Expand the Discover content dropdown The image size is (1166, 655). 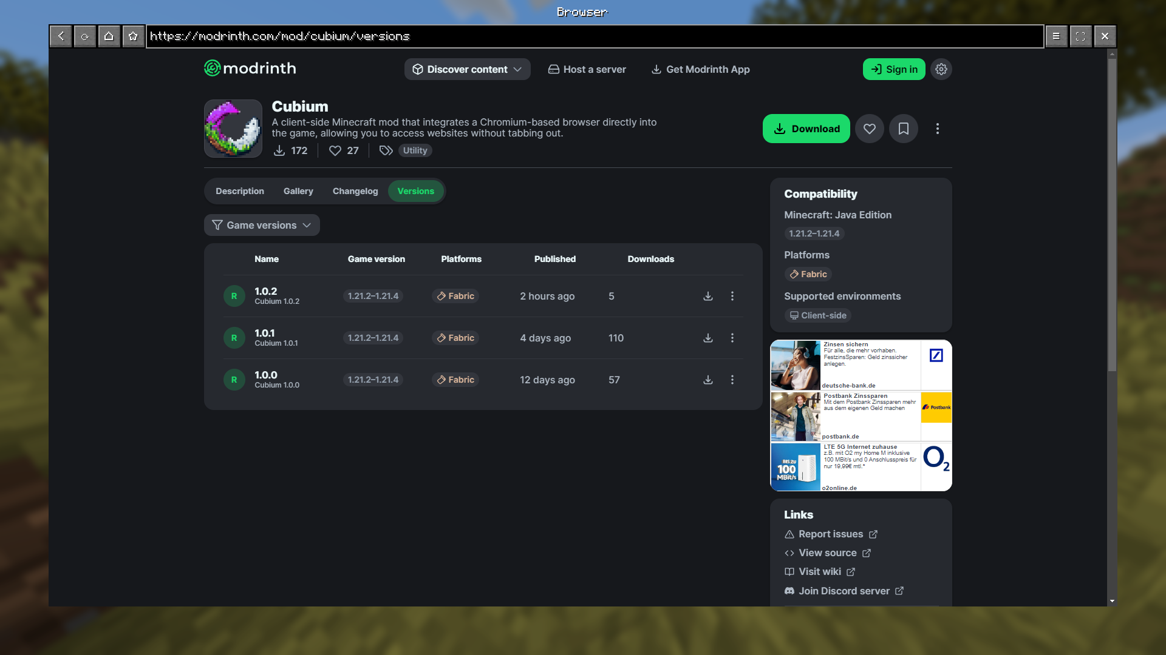468,69
